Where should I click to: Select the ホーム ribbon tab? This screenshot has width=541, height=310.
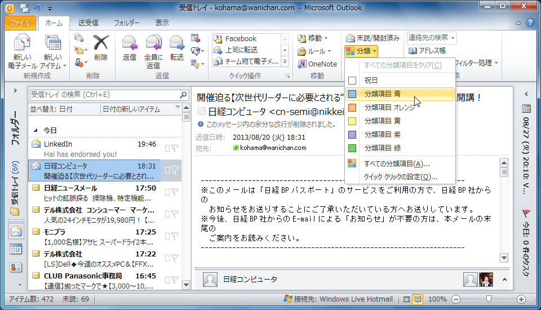coord(54,23)
